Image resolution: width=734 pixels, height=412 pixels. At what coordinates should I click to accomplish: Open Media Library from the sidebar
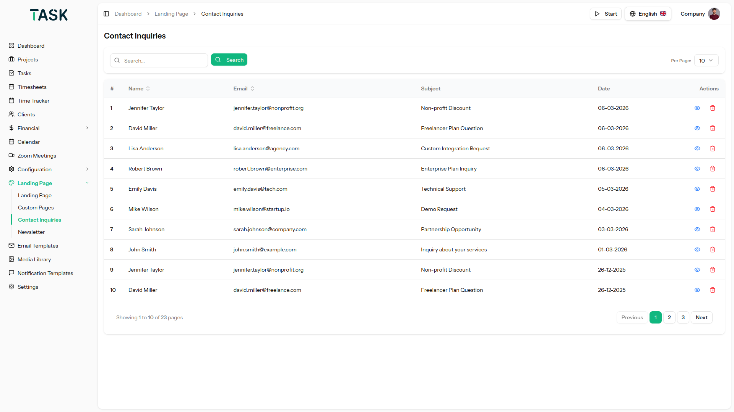coord(34,259)
